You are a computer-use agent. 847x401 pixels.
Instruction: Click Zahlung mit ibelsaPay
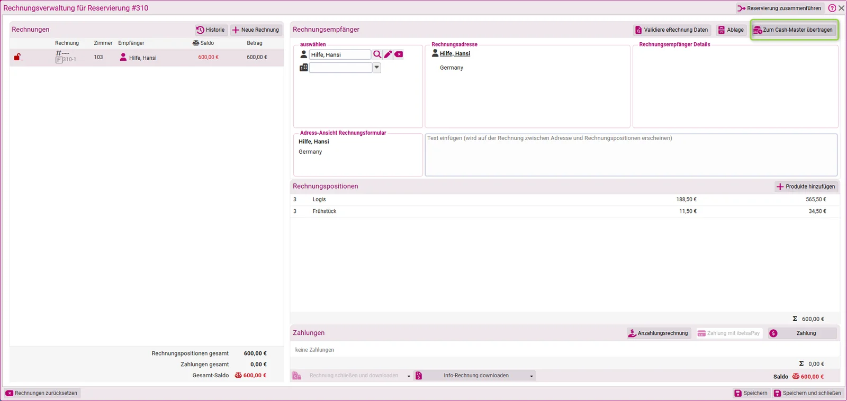tap(729, 333)
